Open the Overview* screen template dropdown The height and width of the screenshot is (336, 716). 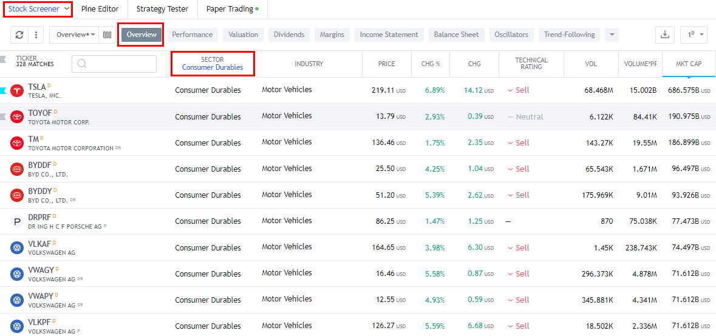[74, 35]
